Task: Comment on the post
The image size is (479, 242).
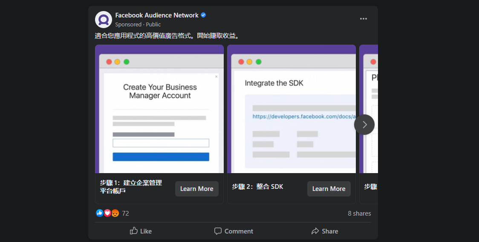Action: click(x=234, y=231)
